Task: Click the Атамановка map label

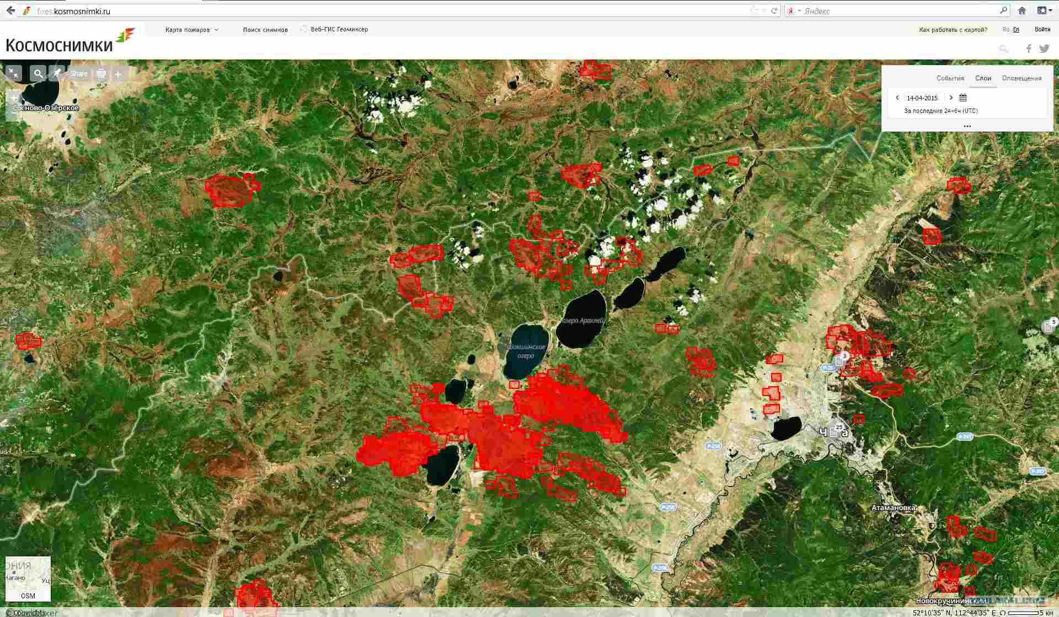Action: [894, 507]
